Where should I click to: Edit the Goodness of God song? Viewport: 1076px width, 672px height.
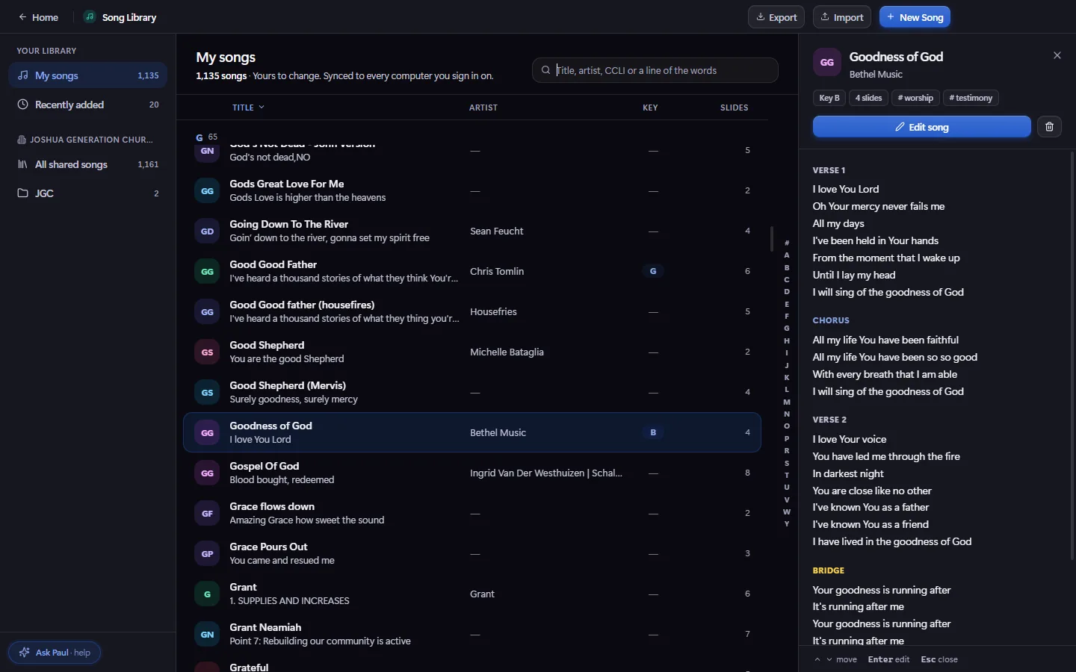click(922, 127)
